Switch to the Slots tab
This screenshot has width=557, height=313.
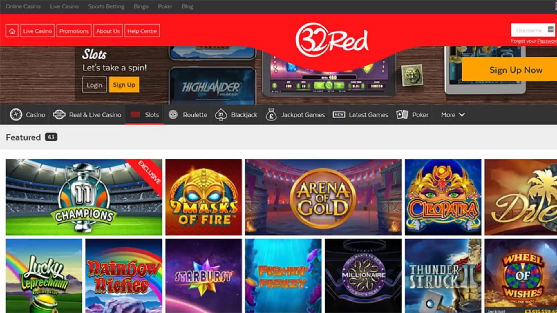[x=144, y=114]
